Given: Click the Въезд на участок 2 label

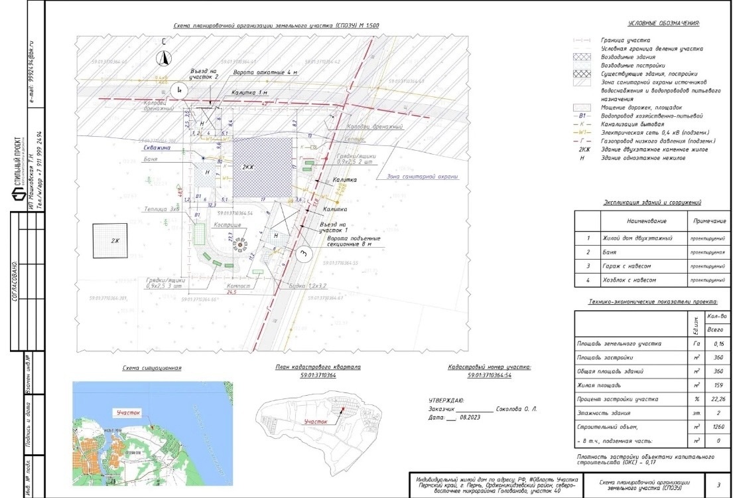Looking at the screenshot, I should (204, 74).
